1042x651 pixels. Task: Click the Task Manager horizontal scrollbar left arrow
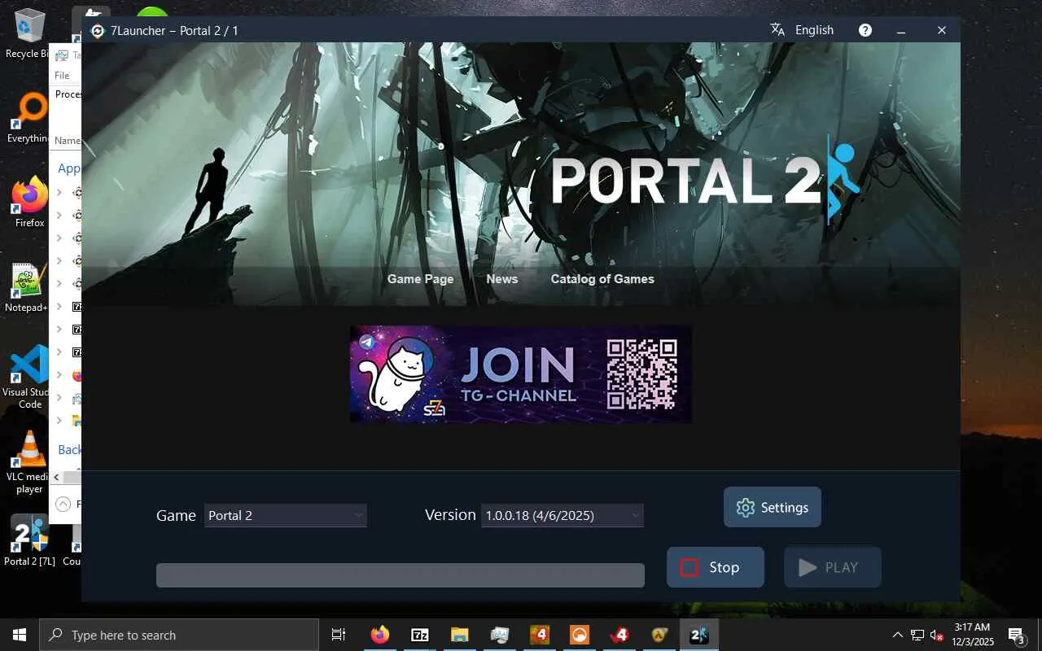point(57,477)
